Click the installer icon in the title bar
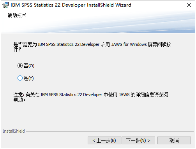The height and width of the screenshot is (149, 196). 5,5
